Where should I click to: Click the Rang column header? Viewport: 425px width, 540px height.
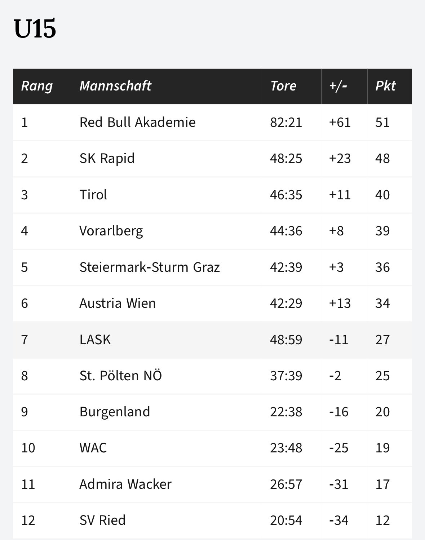(x=37, y=86)
